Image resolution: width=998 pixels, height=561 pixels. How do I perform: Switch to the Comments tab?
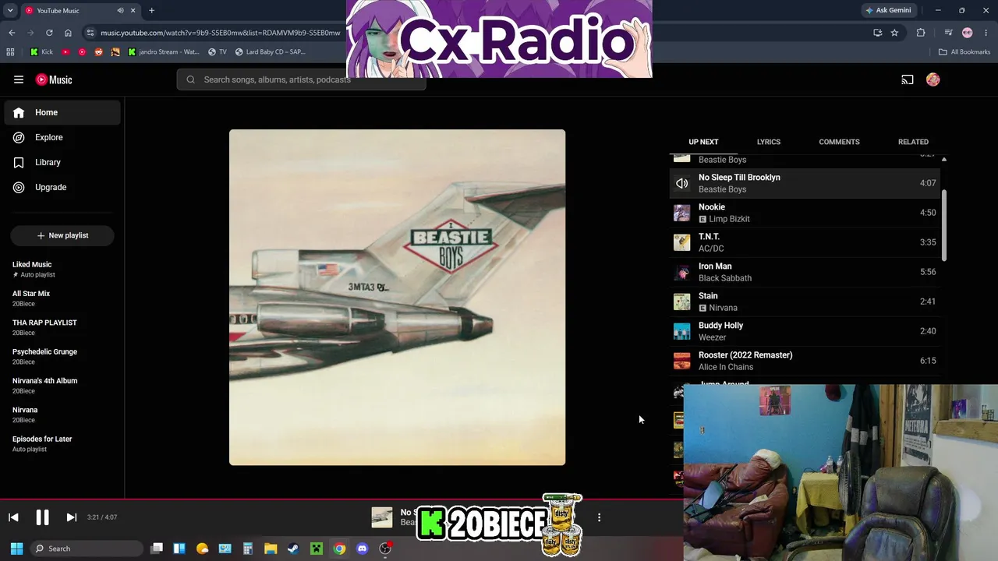click(x=839, y=142)
